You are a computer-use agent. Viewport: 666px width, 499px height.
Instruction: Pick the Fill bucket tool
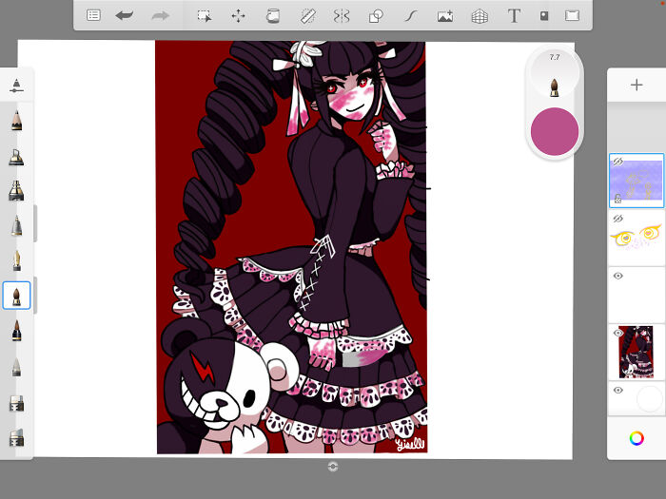[x=273, y=15]
